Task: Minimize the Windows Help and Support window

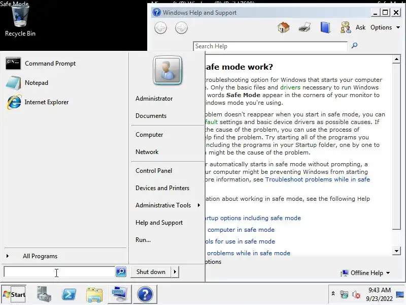Action: tap(375, 12)
